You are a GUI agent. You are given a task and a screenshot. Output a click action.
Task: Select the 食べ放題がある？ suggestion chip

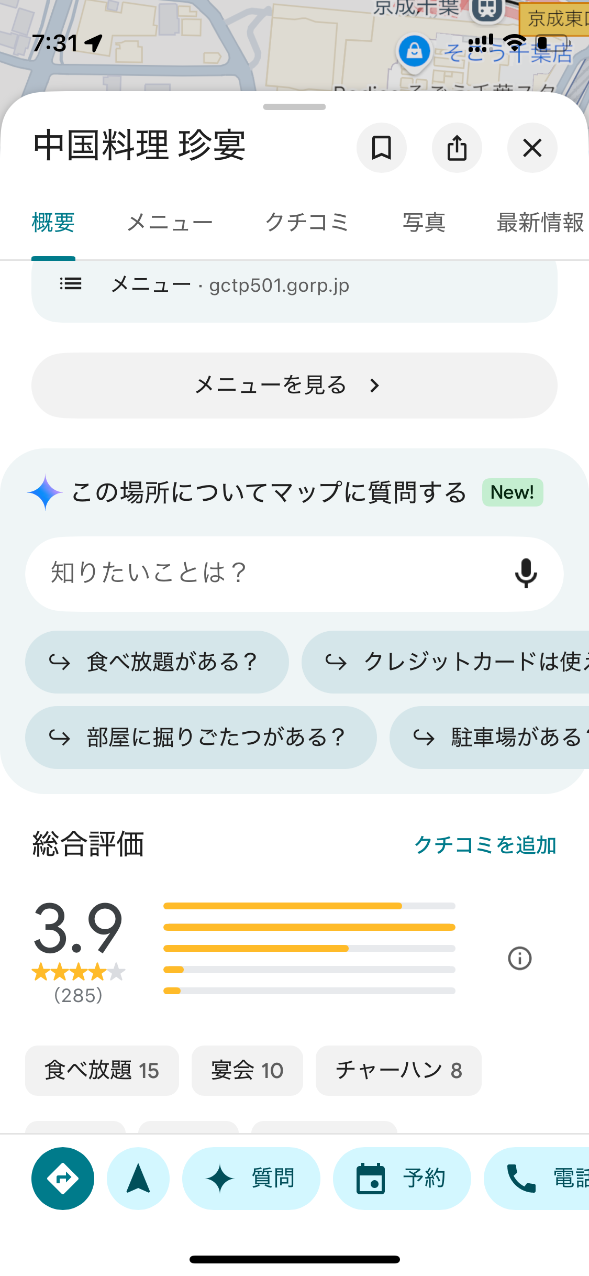[157, 662]
